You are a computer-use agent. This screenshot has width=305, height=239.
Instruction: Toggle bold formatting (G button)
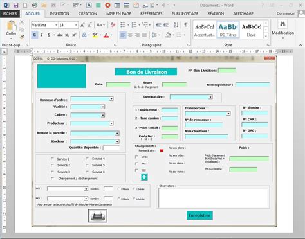(x=34, y=35)
